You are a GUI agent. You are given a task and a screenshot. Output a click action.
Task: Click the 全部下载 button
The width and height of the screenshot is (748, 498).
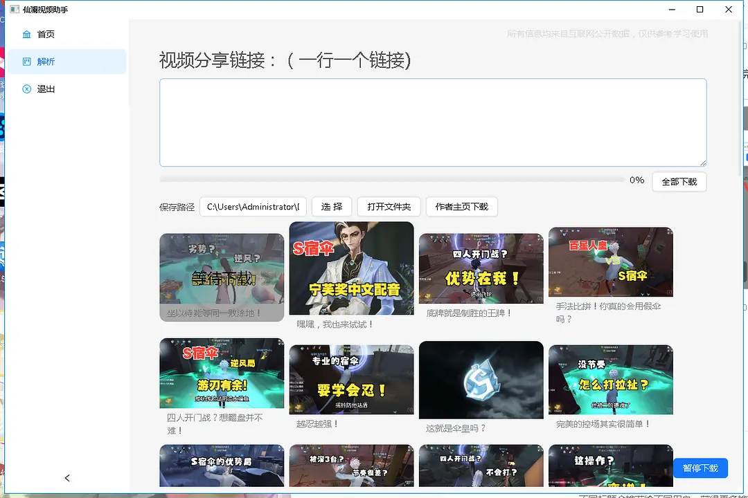tap(679, 182)
